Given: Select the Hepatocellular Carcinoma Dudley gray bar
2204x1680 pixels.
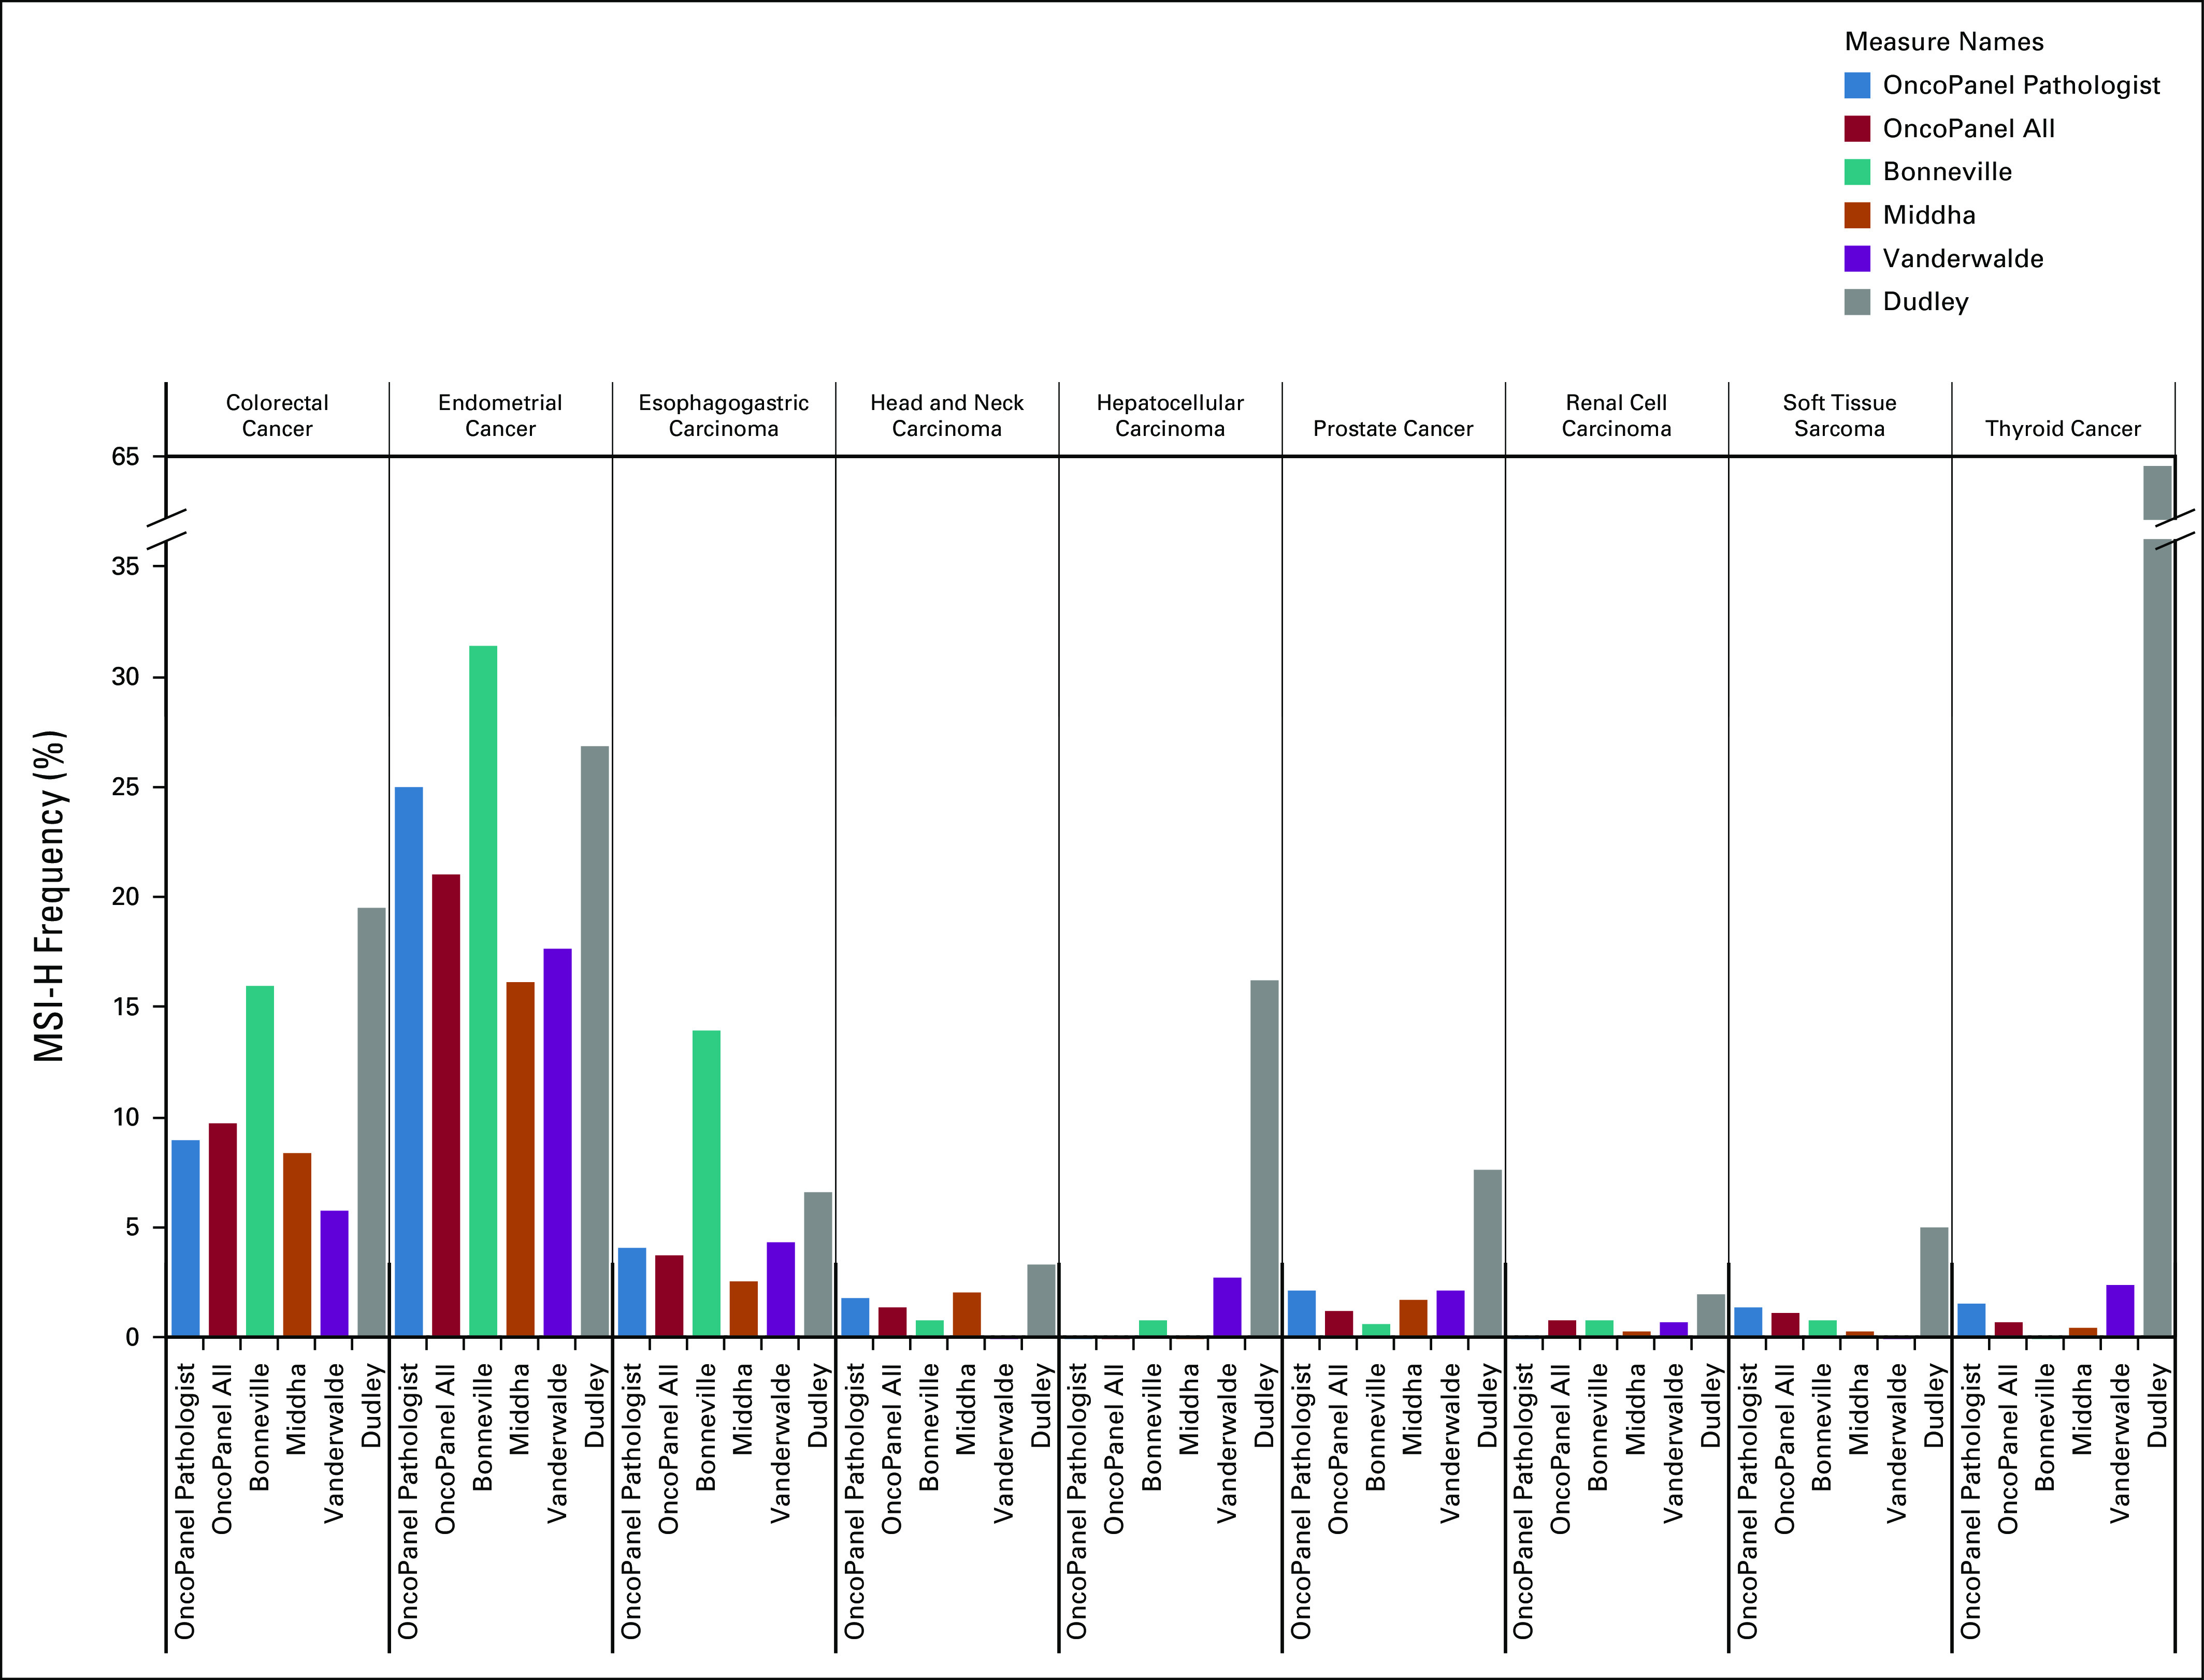Looking at the screenshot, I should pos(1264,1158).
